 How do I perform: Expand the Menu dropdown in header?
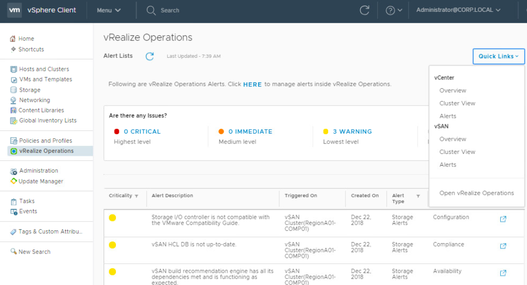coord(109,10)
